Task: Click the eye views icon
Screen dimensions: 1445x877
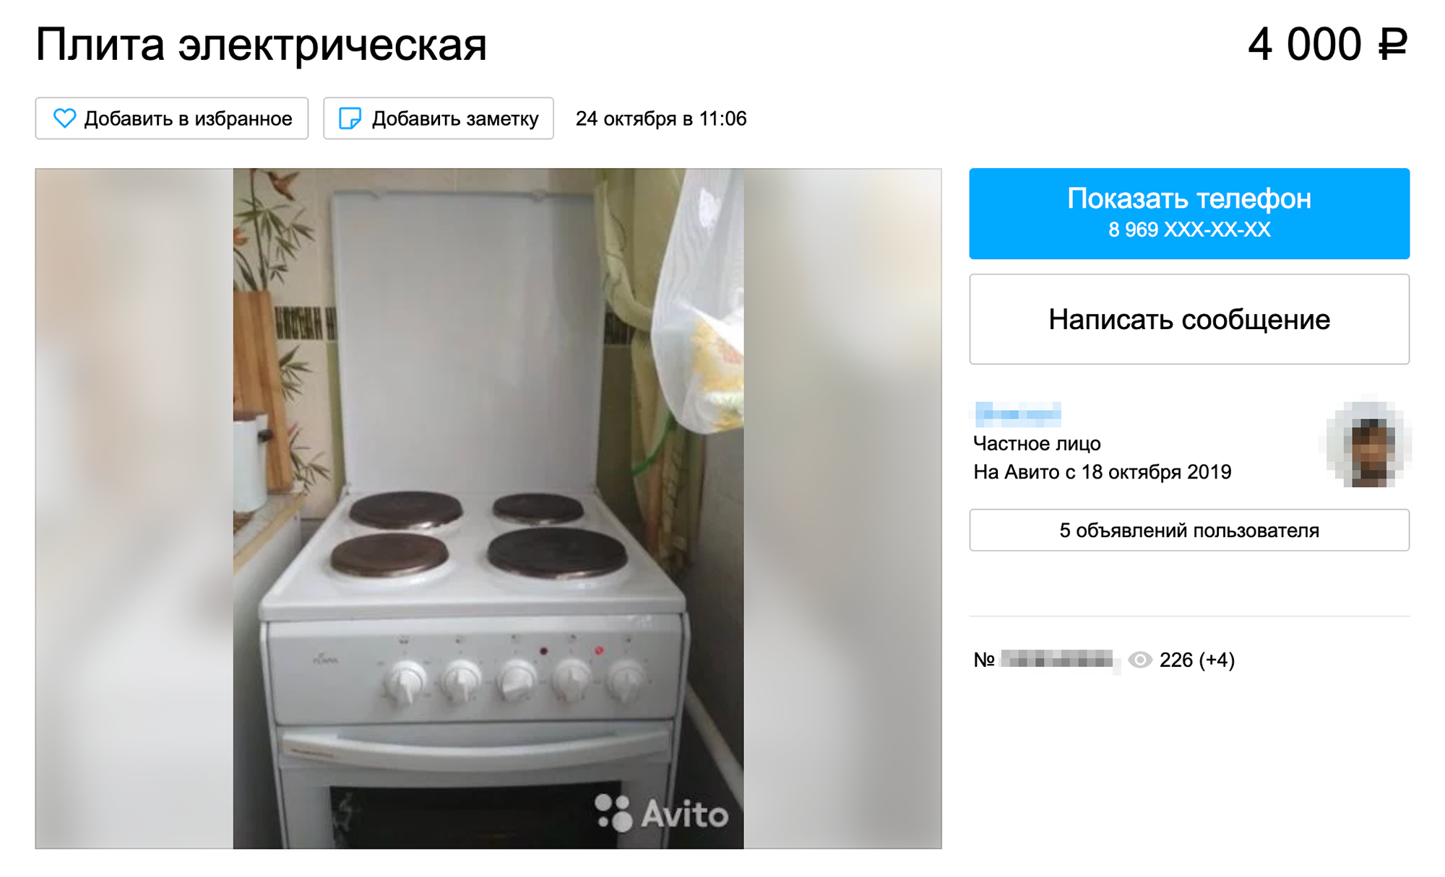Action: click(1139, 660)
